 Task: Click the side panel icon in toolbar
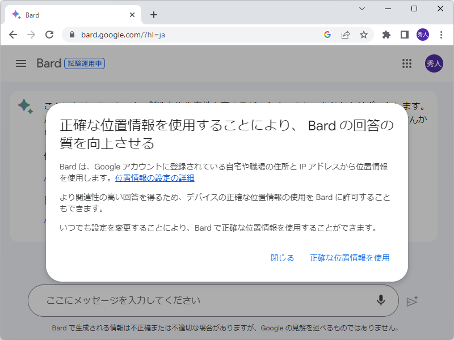[404, 35]
